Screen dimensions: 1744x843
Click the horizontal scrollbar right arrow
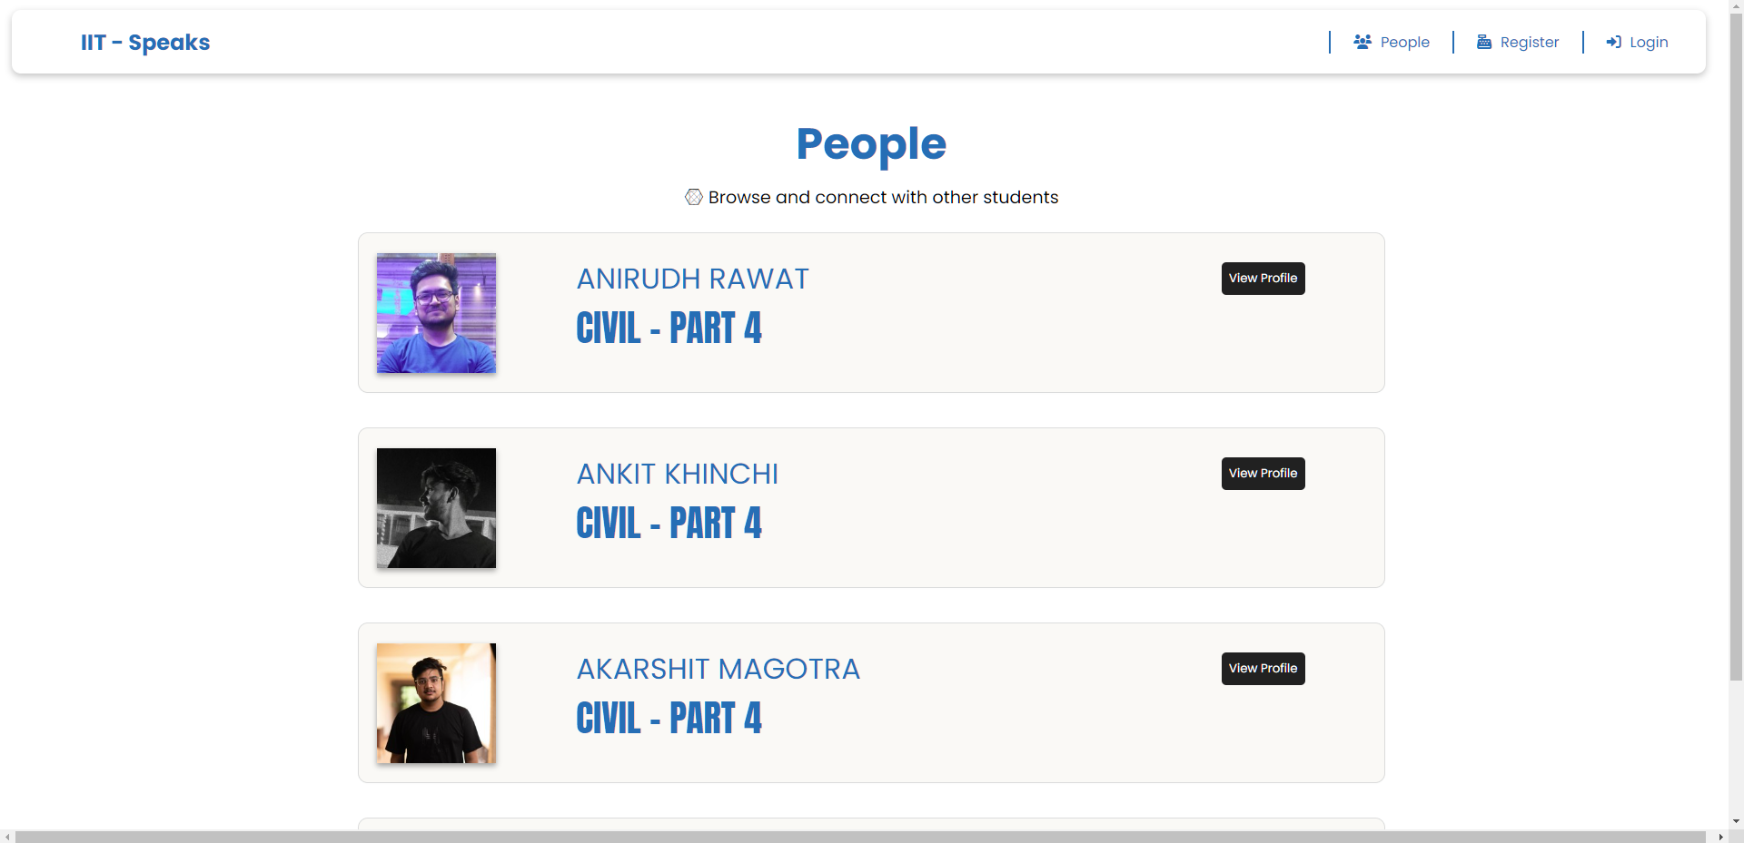[1722, 836]
